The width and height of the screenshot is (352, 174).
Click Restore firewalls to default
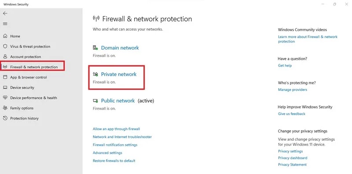pyautogui.click(x=114, y=160)
